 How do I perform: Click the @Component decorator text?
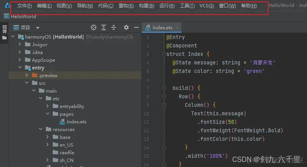point(182,46)
